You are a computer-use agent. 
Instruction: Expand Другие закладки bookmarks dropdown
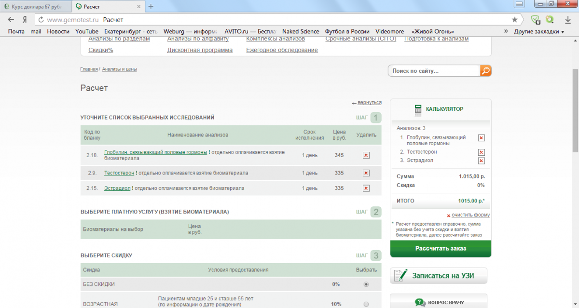[539, 31]
